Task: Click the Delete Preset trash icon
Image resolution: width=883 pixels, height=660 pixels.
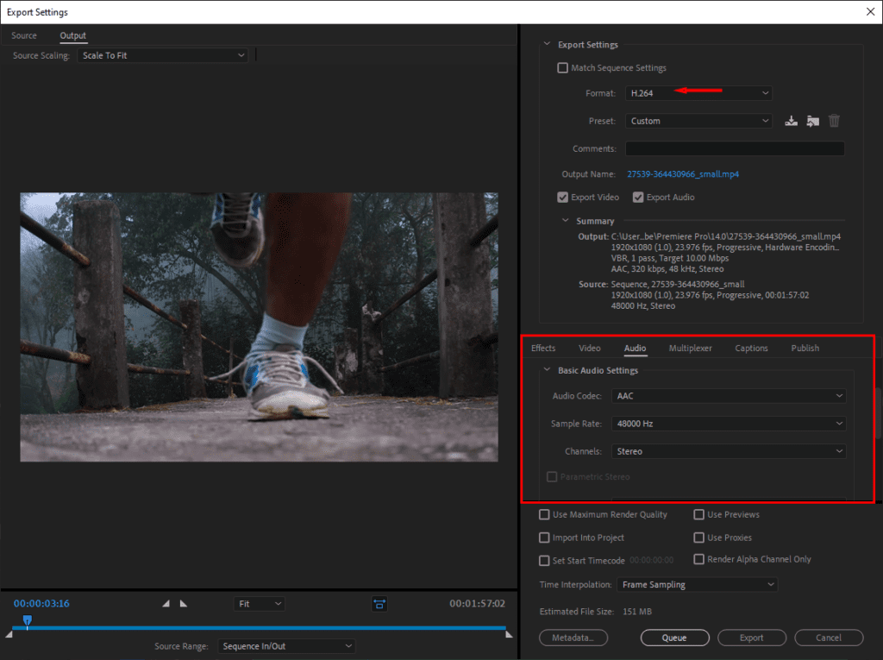Action: click(834, 121)
